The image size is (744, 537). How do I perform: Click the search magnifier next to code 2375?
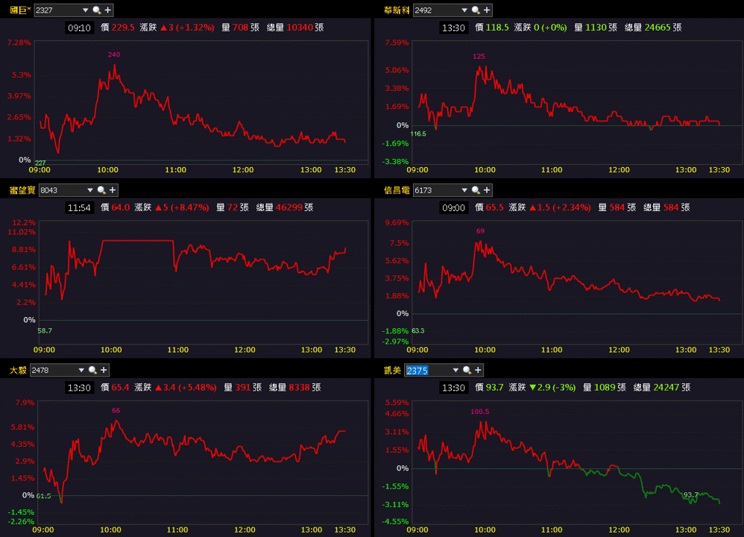467,370
